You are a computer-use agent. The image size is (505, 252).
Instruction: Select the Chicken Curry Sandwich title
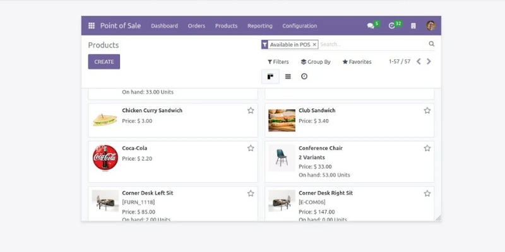(x=152, y=110)
